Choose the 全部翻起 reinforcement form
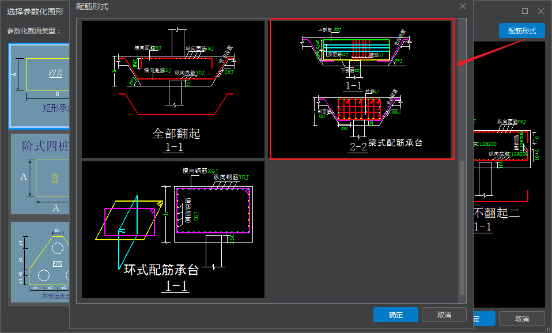 coord(172,86)
